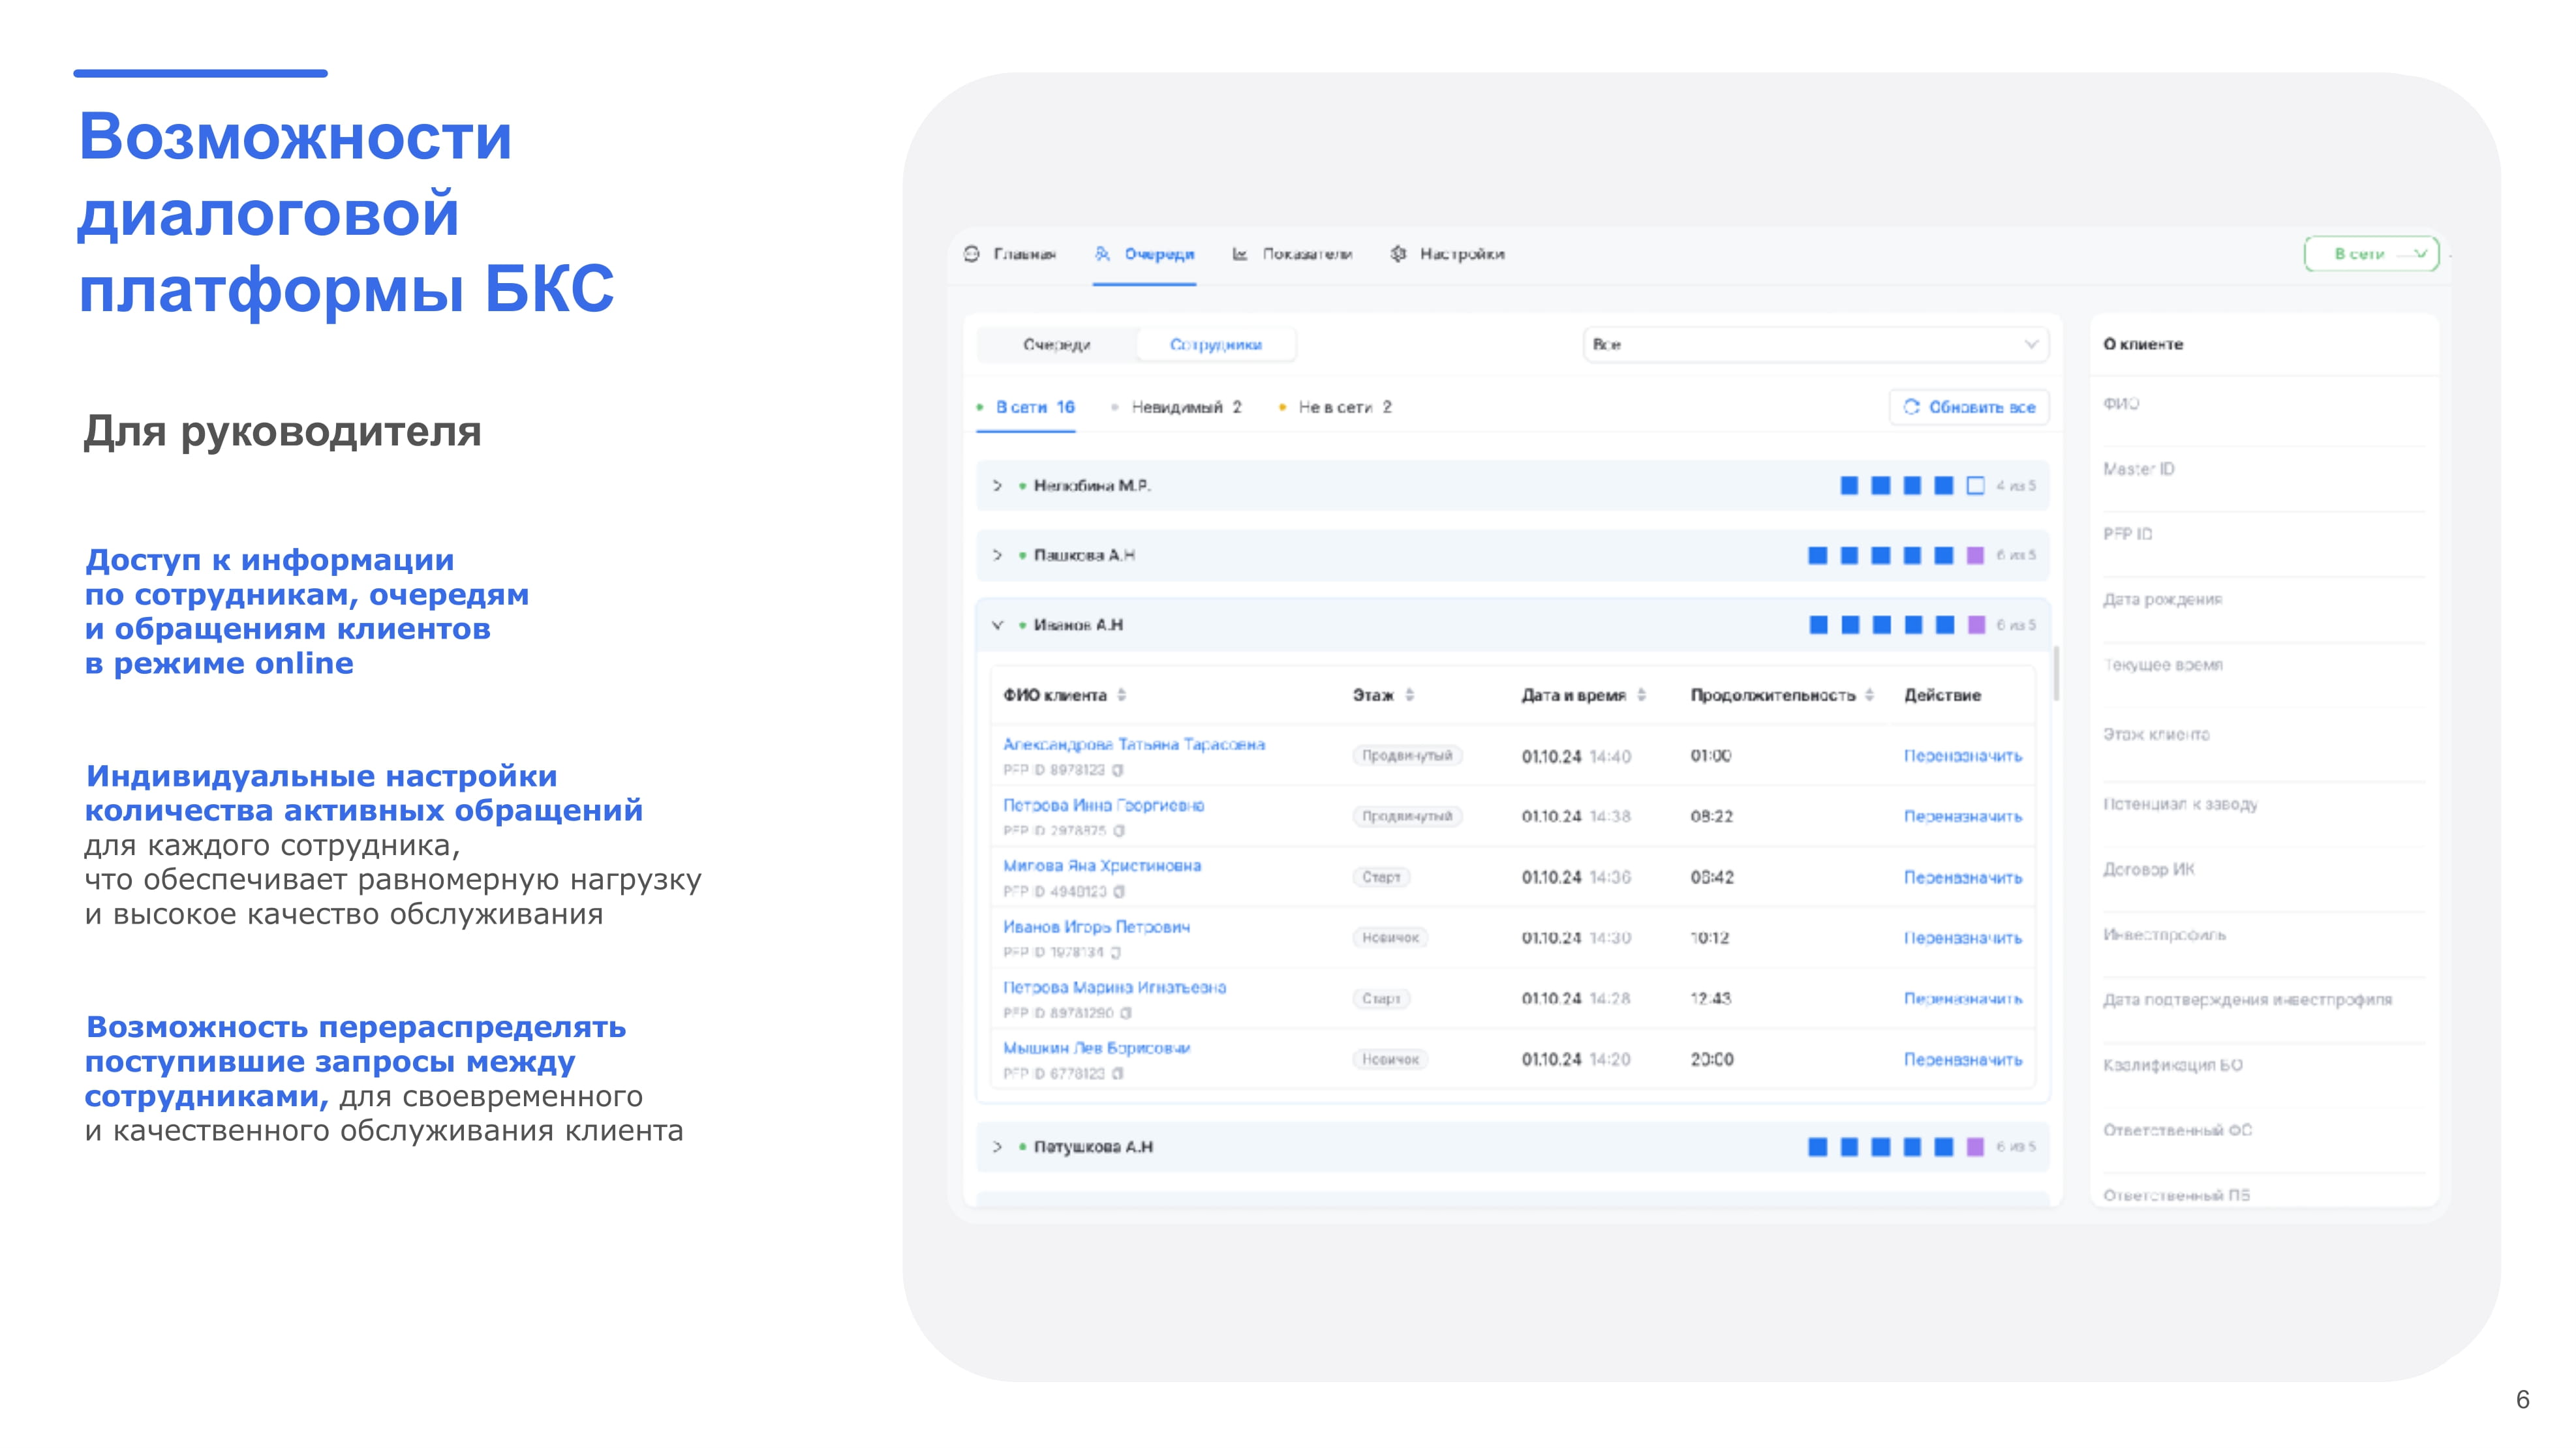The image size is (2576, 1448).
Task: Open the В сети status dropdown
Action: click(x=2371, y=254)
